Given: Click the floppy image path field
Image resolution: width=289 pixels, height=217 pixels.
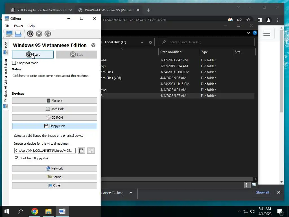Looking at the screenshot, I should 45,151.
